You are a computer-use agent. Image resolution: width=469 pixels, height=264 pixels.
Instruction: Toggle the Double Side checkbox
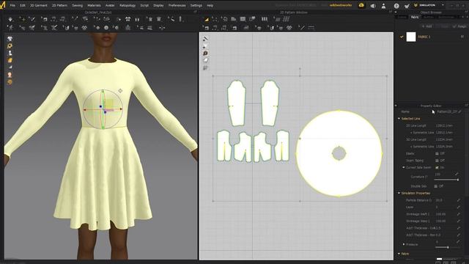pyautogui.click(x=436, y=186)
